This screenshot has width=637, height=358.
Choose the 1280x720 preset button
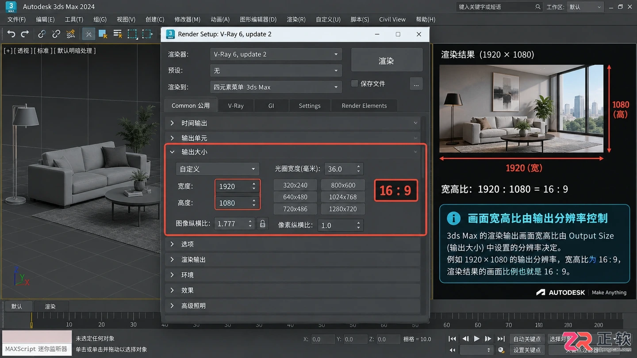[343, 209]
